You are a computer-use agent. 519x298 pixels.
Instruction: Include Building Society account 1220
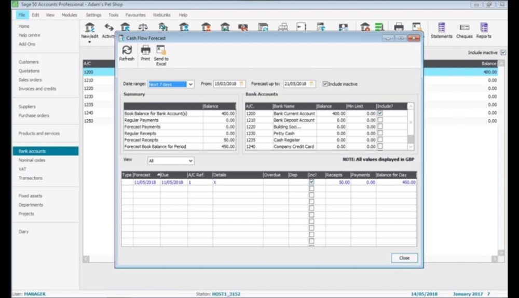point(380,126)
